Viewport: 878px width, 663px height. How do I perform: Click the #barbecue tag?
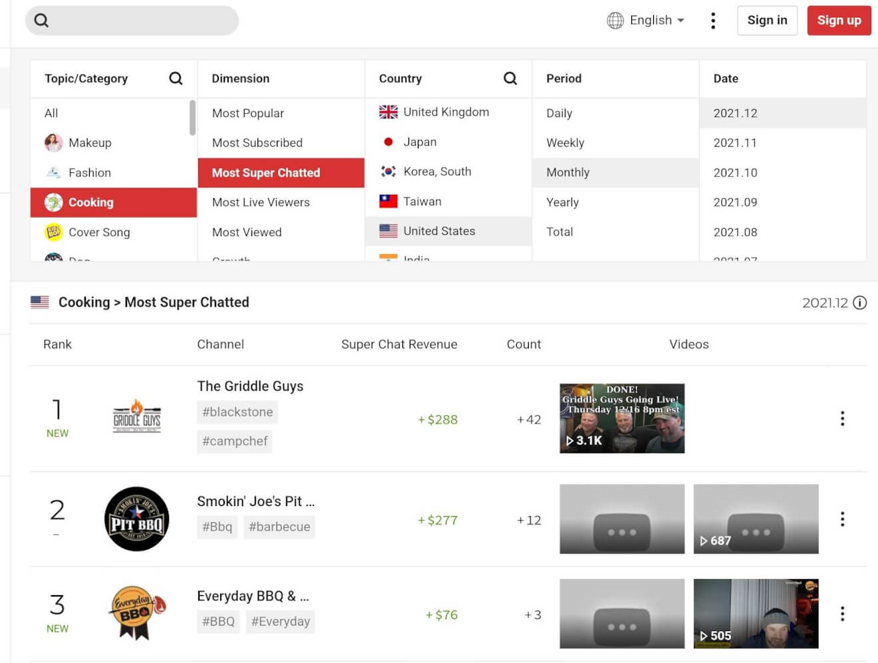279,527
